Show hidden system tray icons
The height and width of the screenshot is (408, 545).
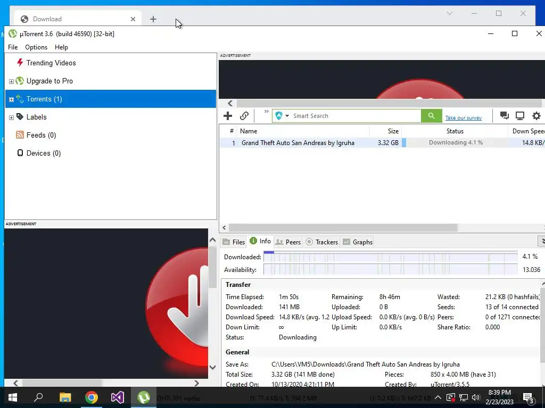tap(438, 397)
